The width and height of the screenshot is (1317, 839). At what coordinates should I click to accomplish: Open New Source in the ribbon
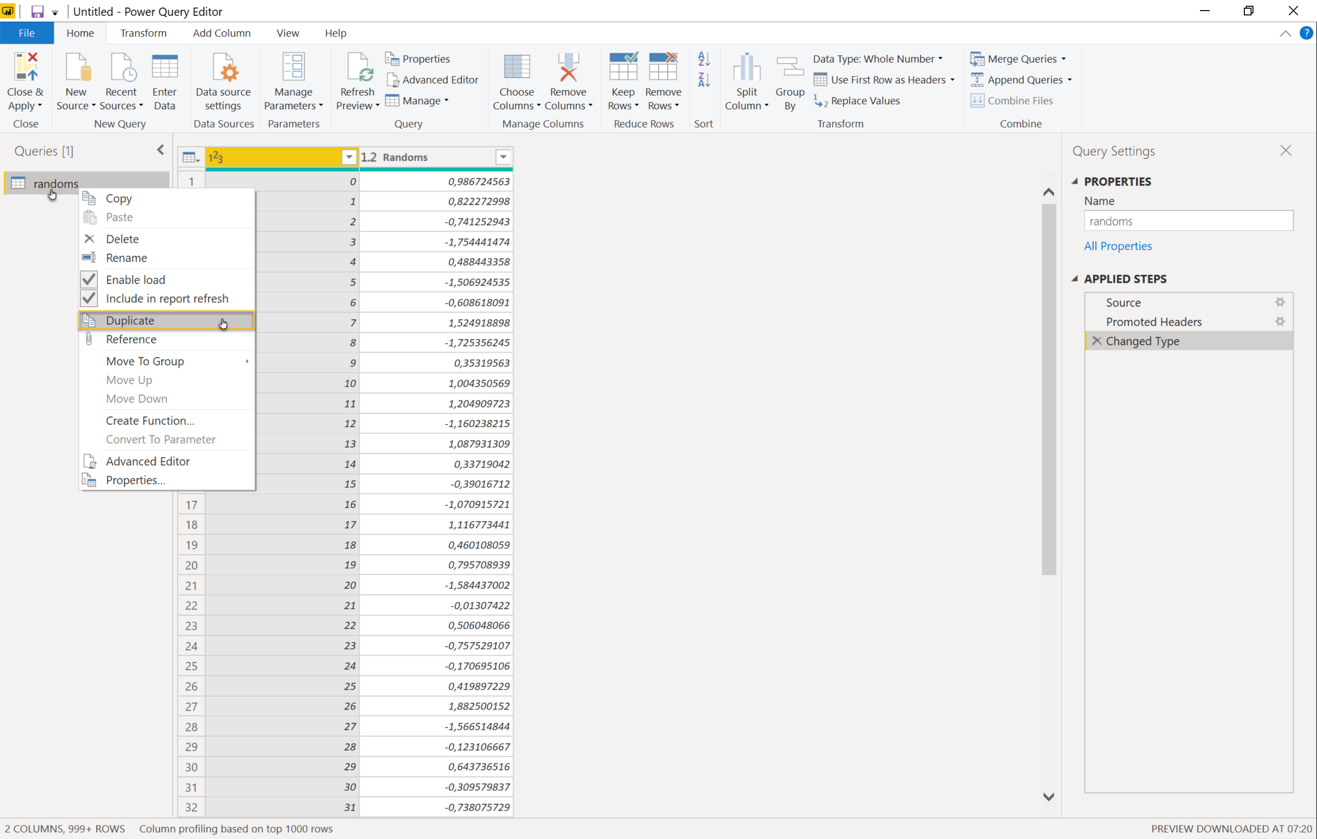(x=76, y=82)
